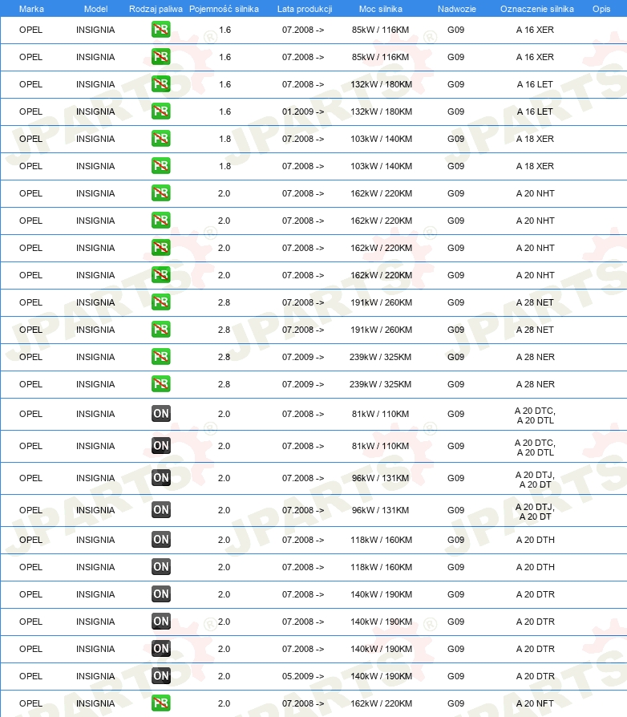Click 'A 16 XER' in the topmost table row

(535, 30)
